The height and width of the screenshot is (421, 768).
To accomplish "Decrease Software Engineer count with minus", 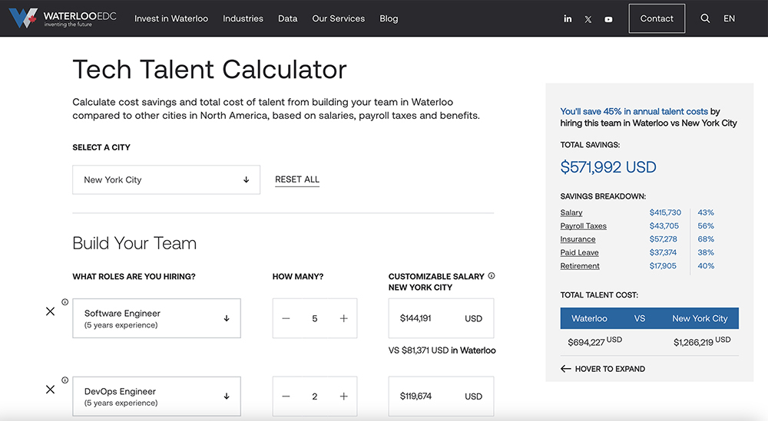I will click(286, 318).
